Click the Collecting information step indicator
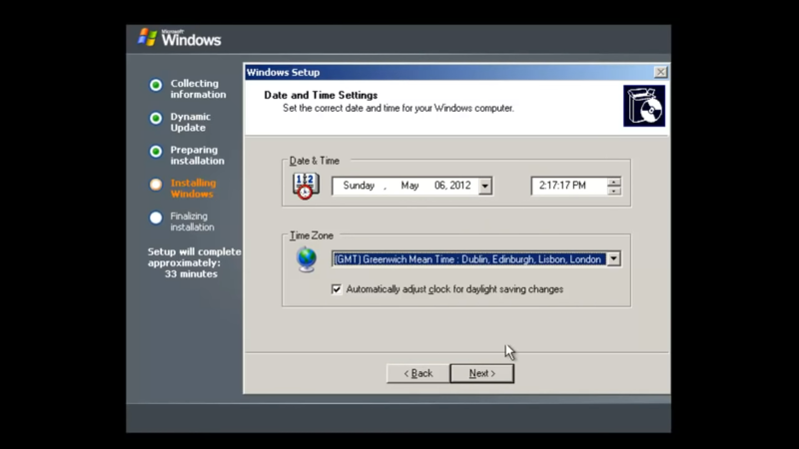The width and height of the screenshot is (799, 449). pyautogui.click(x=156, y=85)
